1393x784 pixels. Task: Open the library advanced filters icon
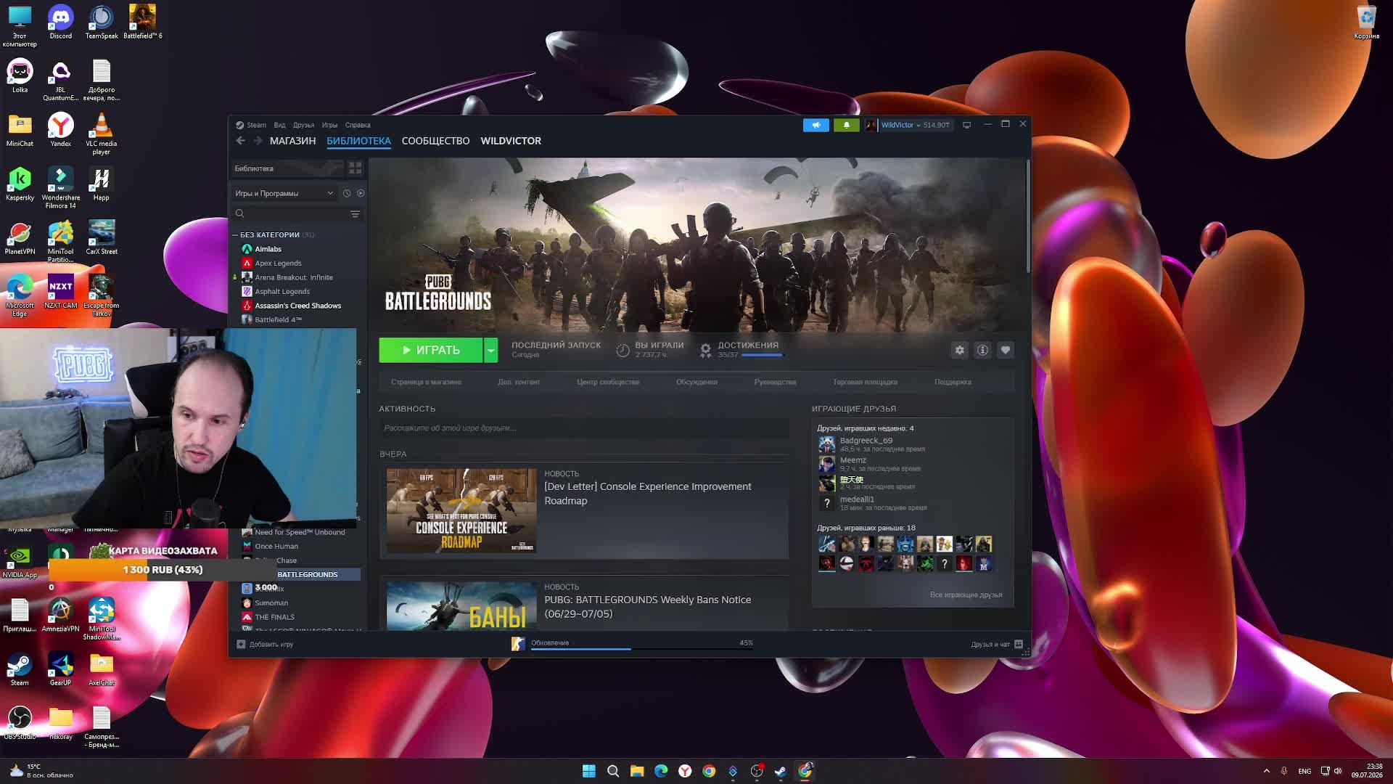(356, 213)
